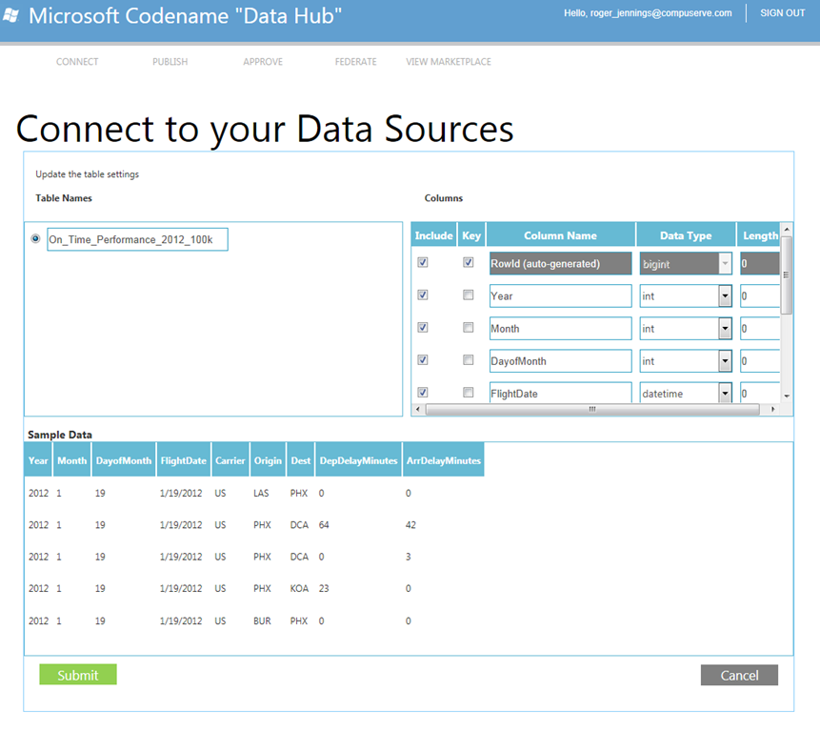Click the columns panel scroll up arrow
Viewport: 820px width, 732px height.
pyautogui.click(x=787, y=230)
